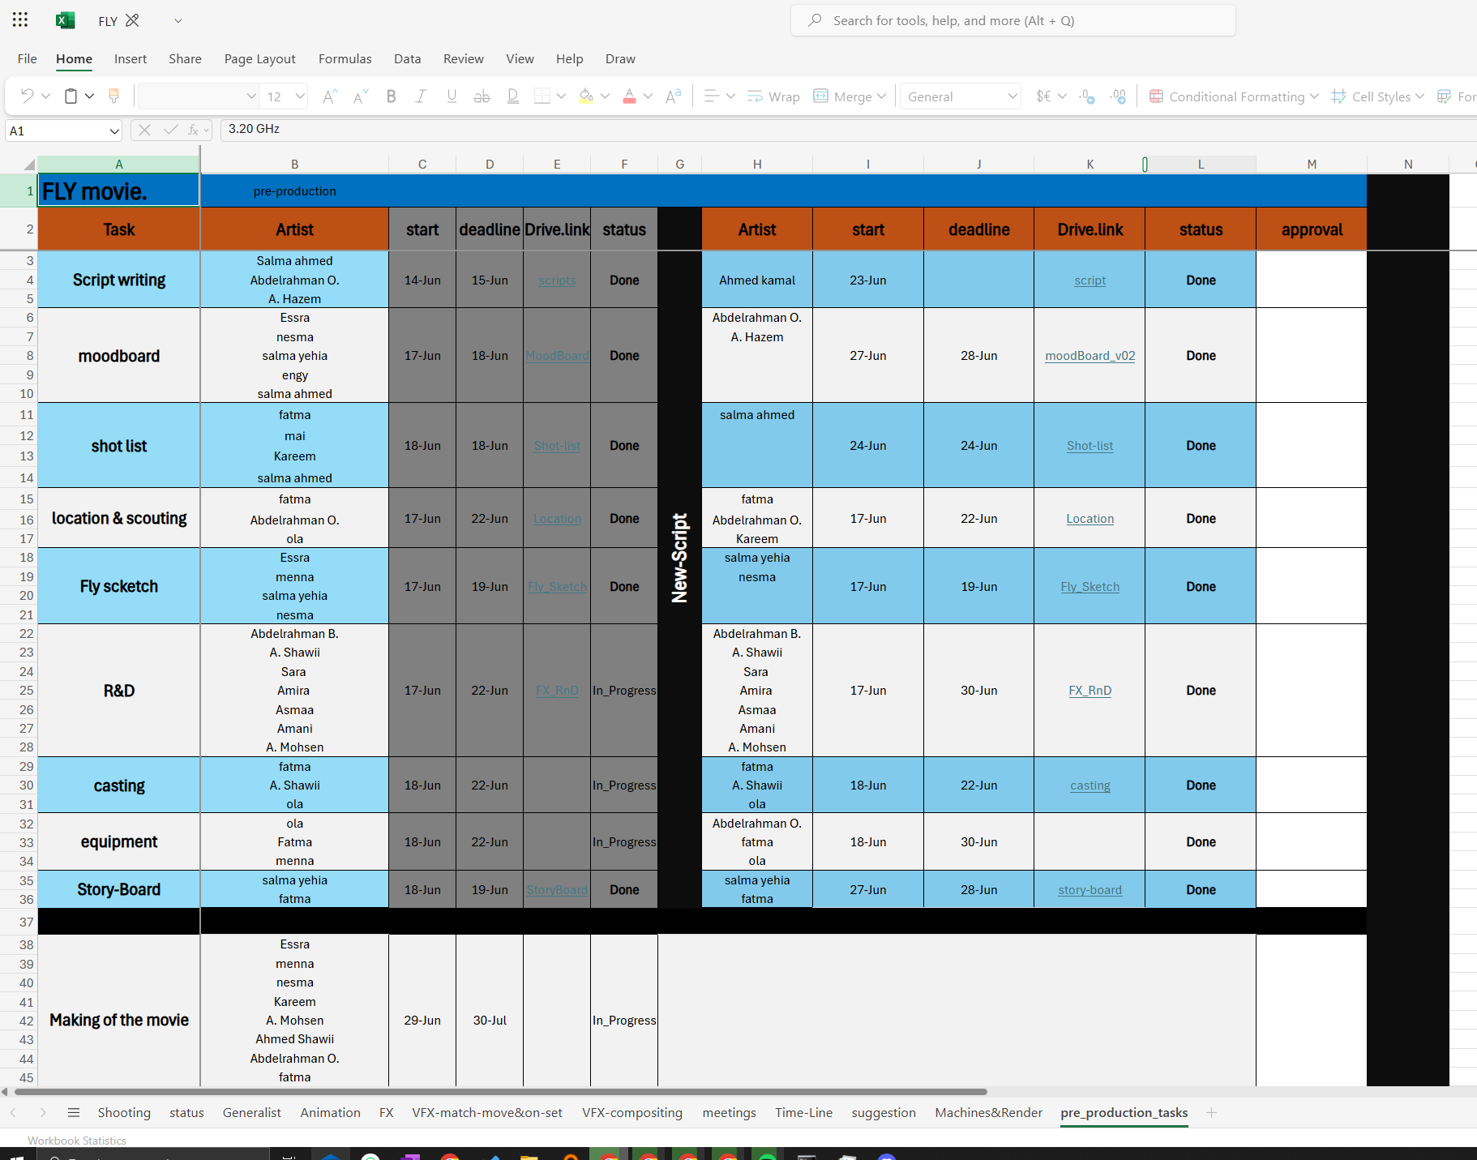Screen dimensions: 1477x1160
Task: Click the yellow fill color swatch
Action: (x=586, y=96)
